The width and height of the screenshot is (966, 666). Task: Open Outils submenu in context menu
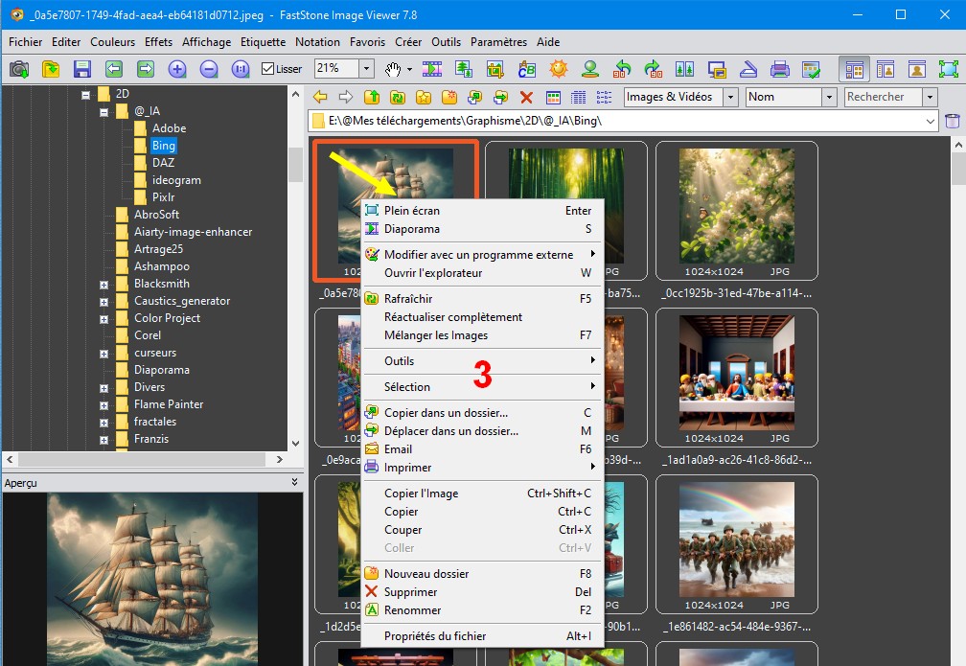point(482,361)
